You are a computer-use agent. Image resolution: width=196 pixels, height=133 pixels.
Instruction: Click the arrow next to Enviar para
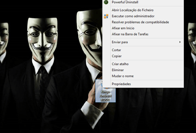(x=180, y=42)
